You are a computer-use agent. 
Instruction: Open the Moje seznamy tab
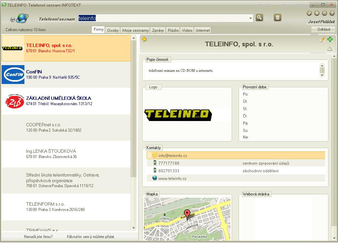point(136,30)
